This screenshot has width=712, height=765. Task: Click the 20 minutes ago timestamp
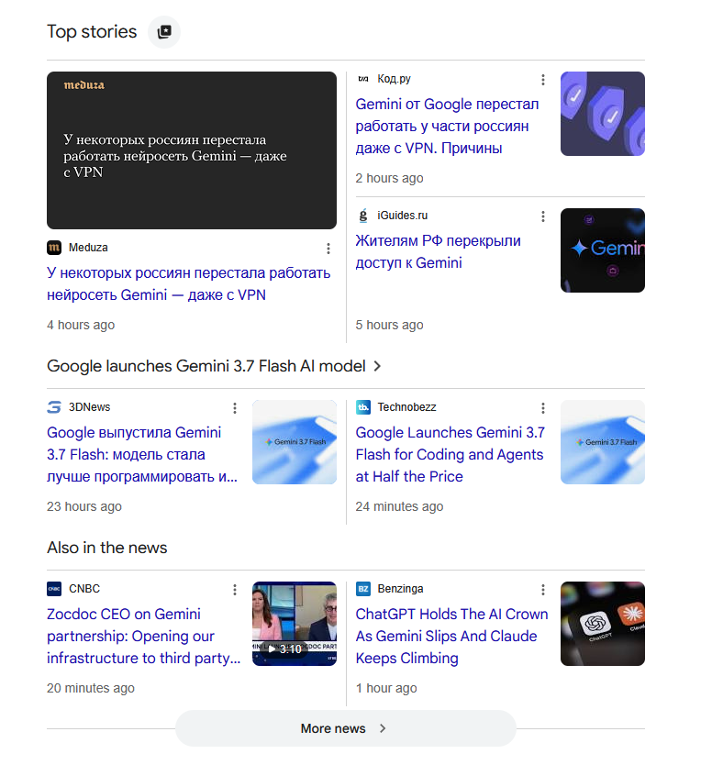pos(91,688)
